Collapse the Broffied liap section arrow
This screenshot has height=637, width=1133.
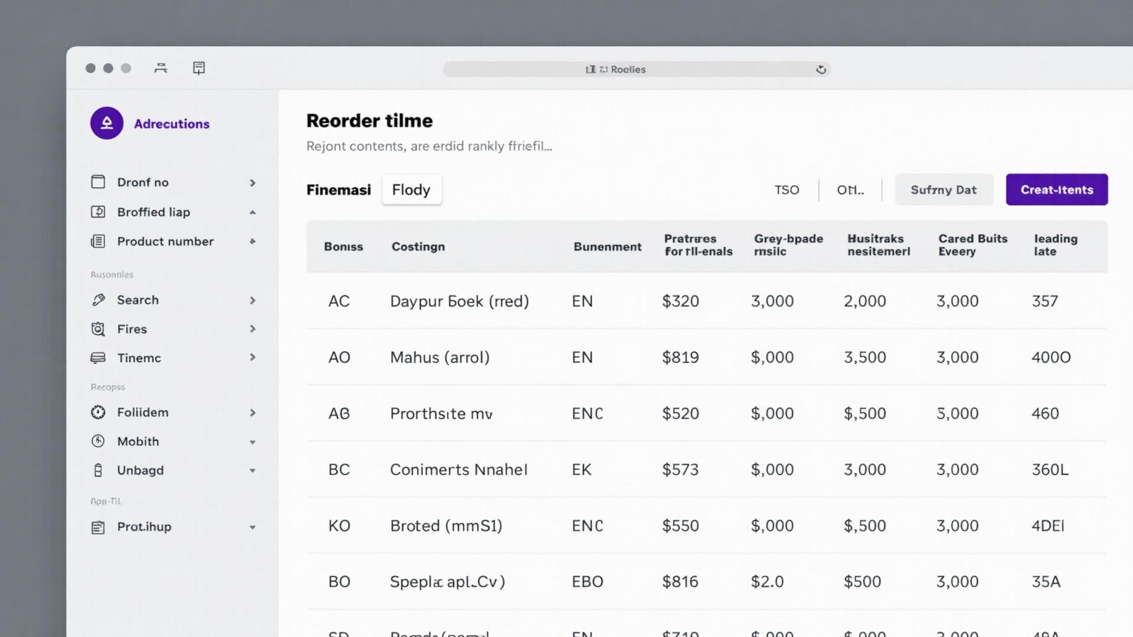coord(253,212)
